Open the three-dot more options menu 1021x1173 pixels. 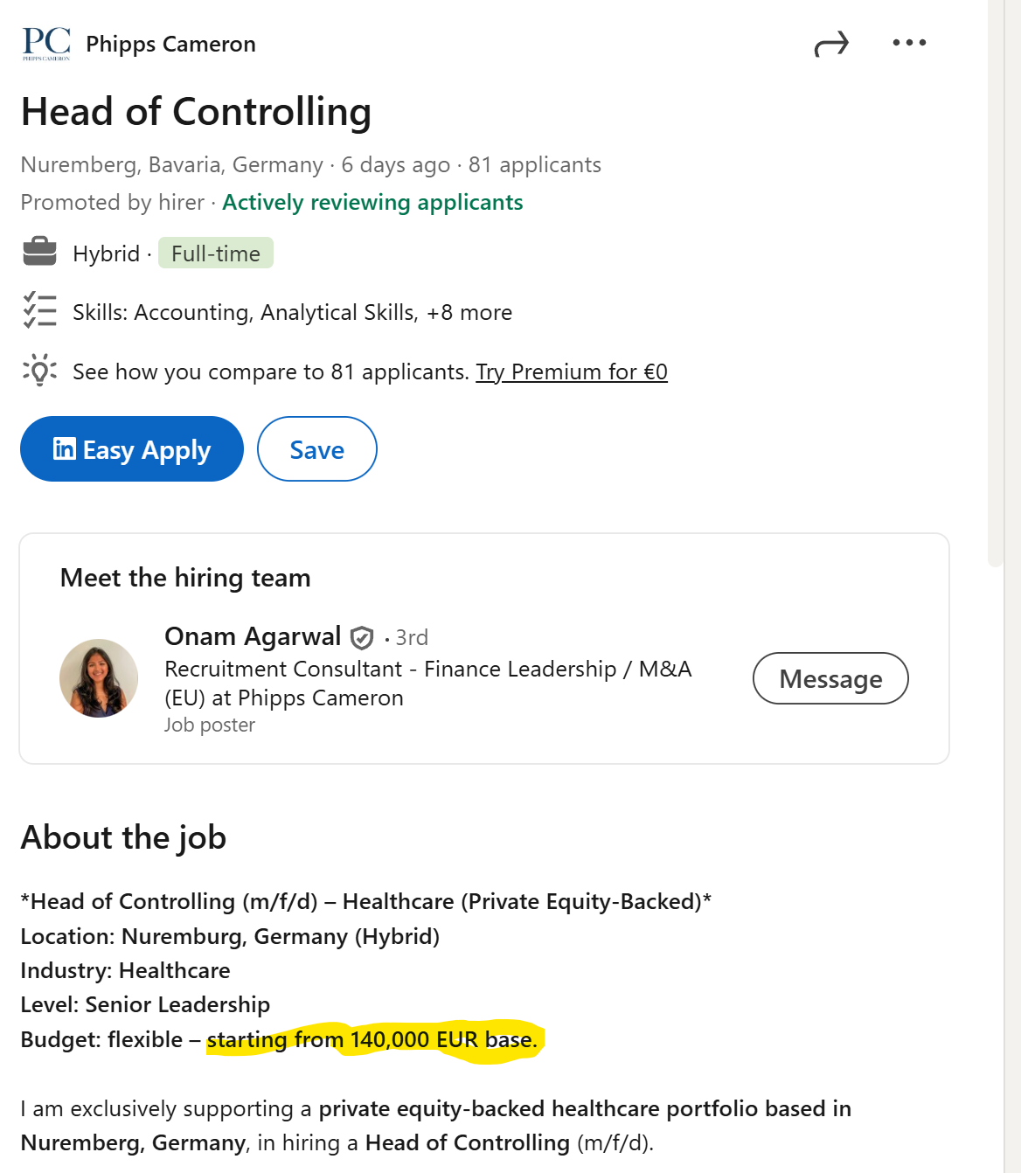point(909,42)
